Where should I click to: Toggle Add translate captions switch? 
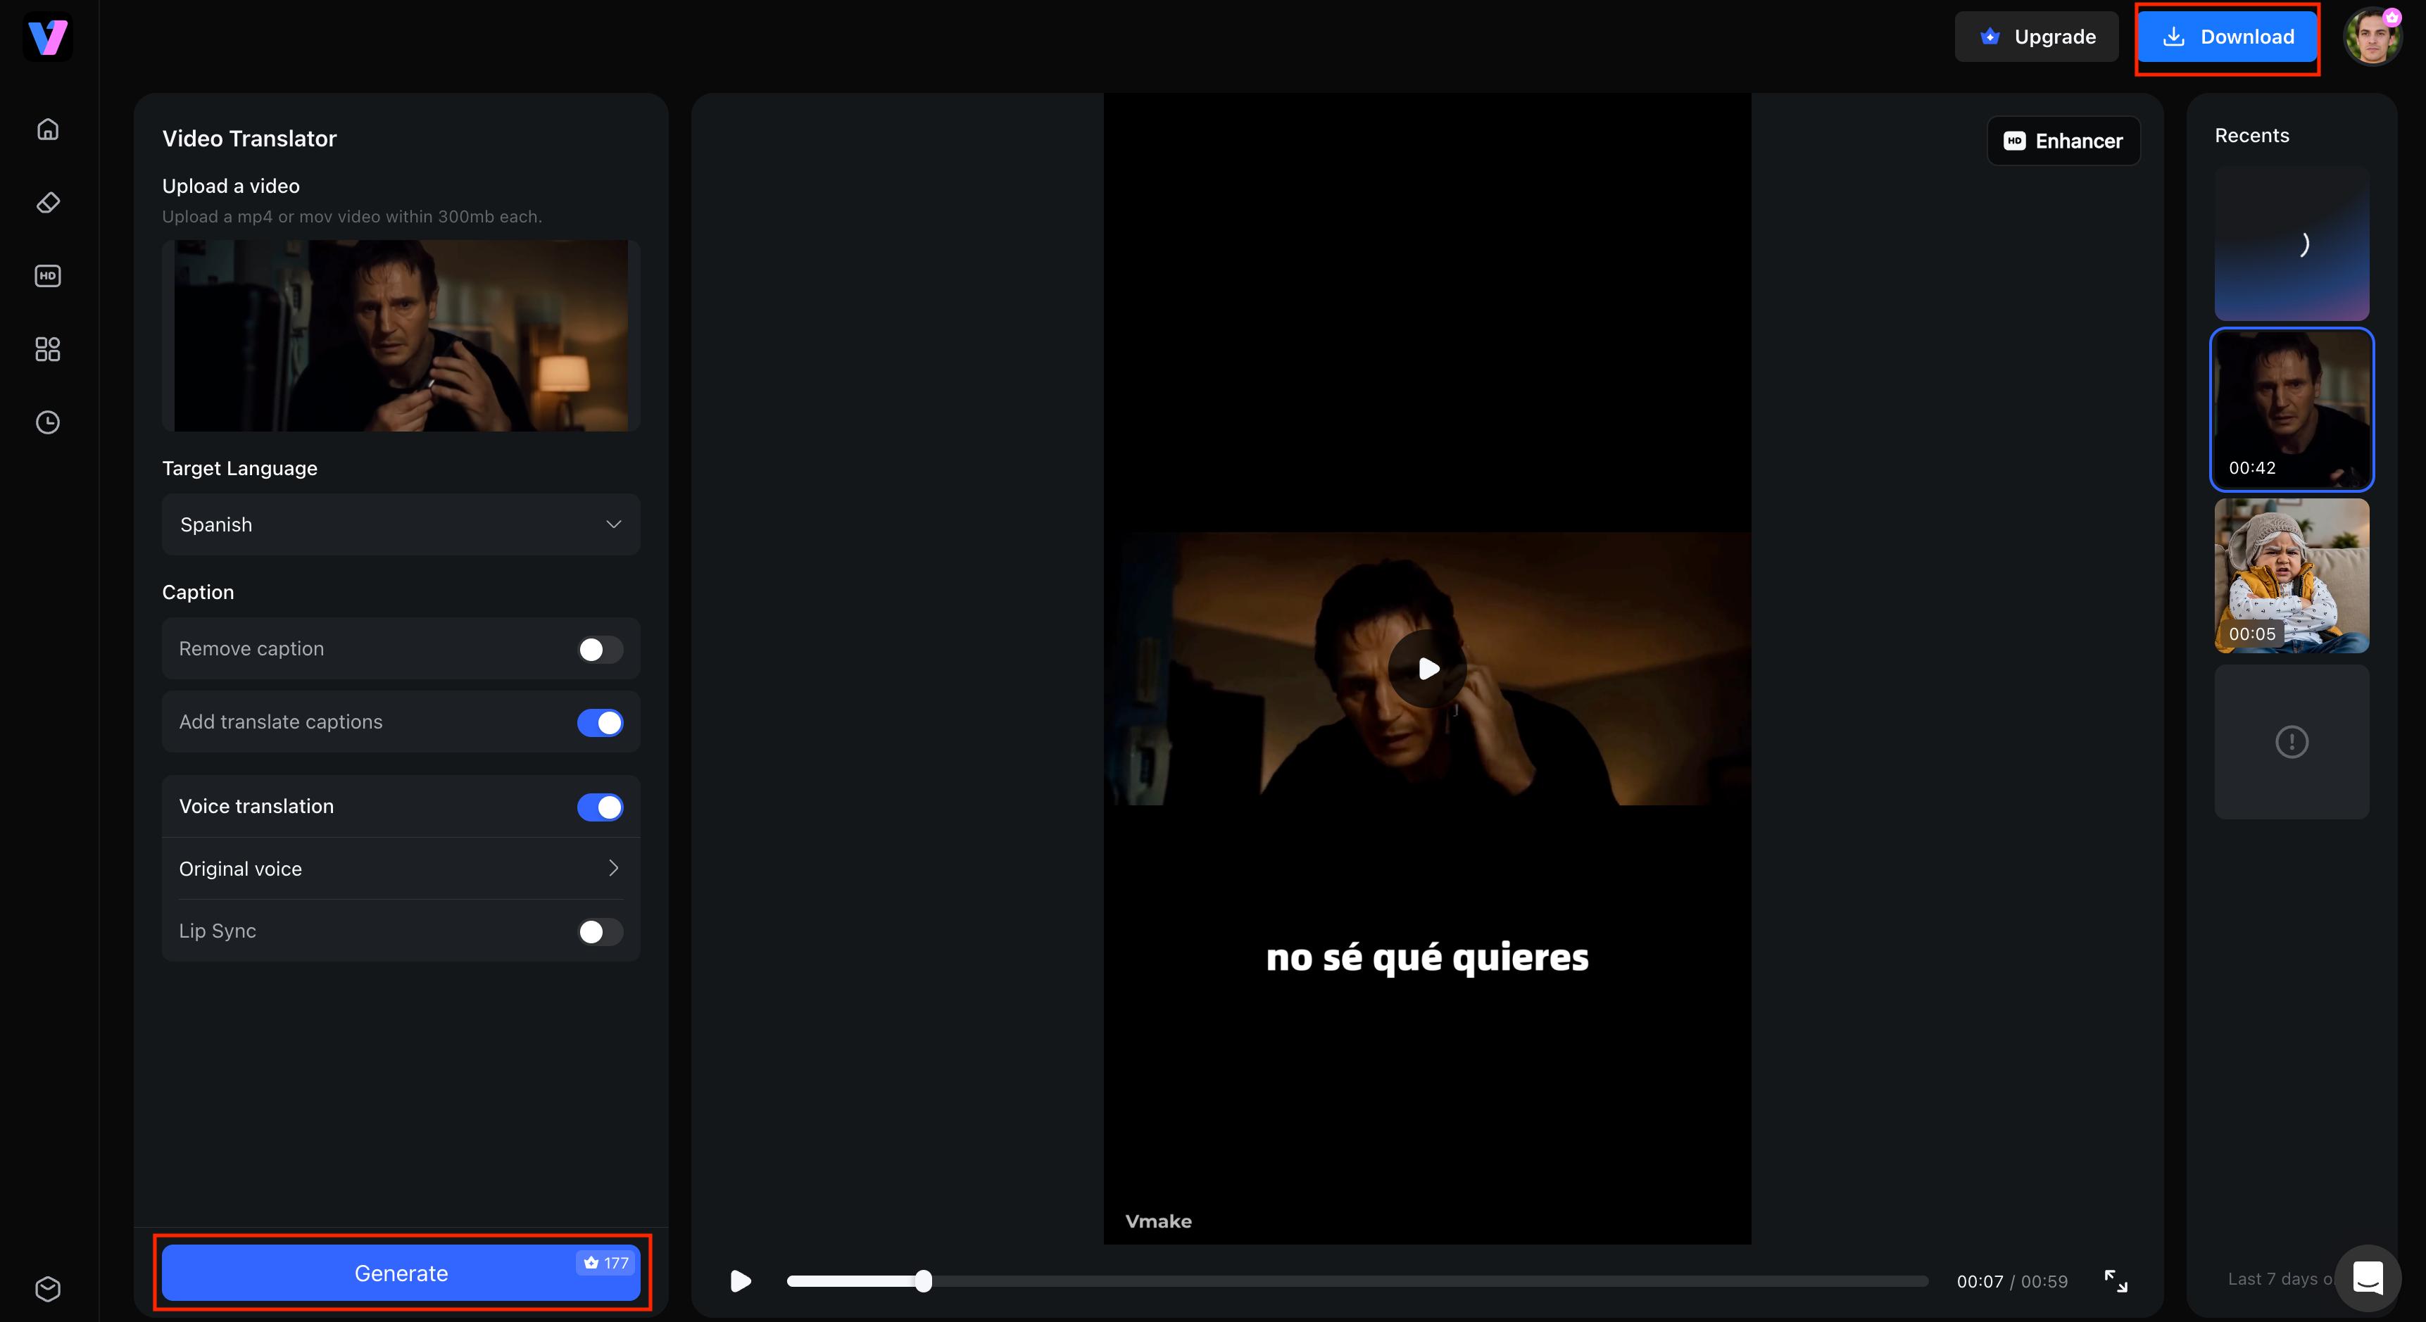point(600,722)
